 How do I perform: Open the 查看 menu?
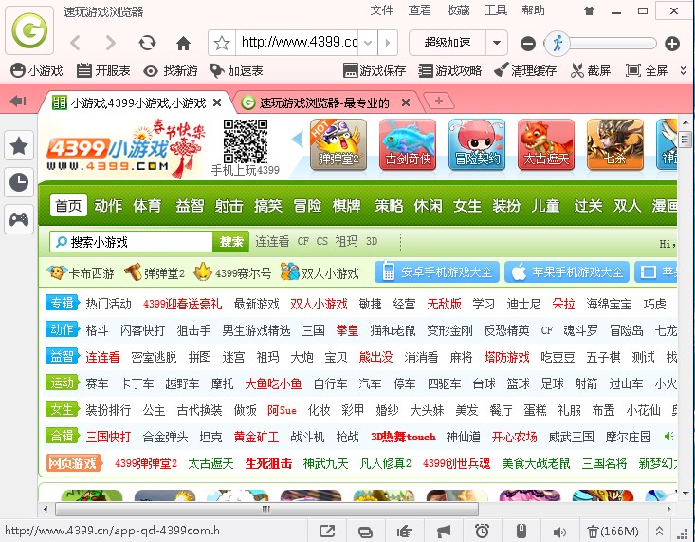click(420, 10)
